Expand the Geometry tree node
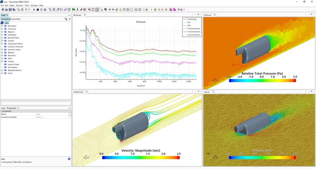This screenshot has height=169, width=316. 2,26
